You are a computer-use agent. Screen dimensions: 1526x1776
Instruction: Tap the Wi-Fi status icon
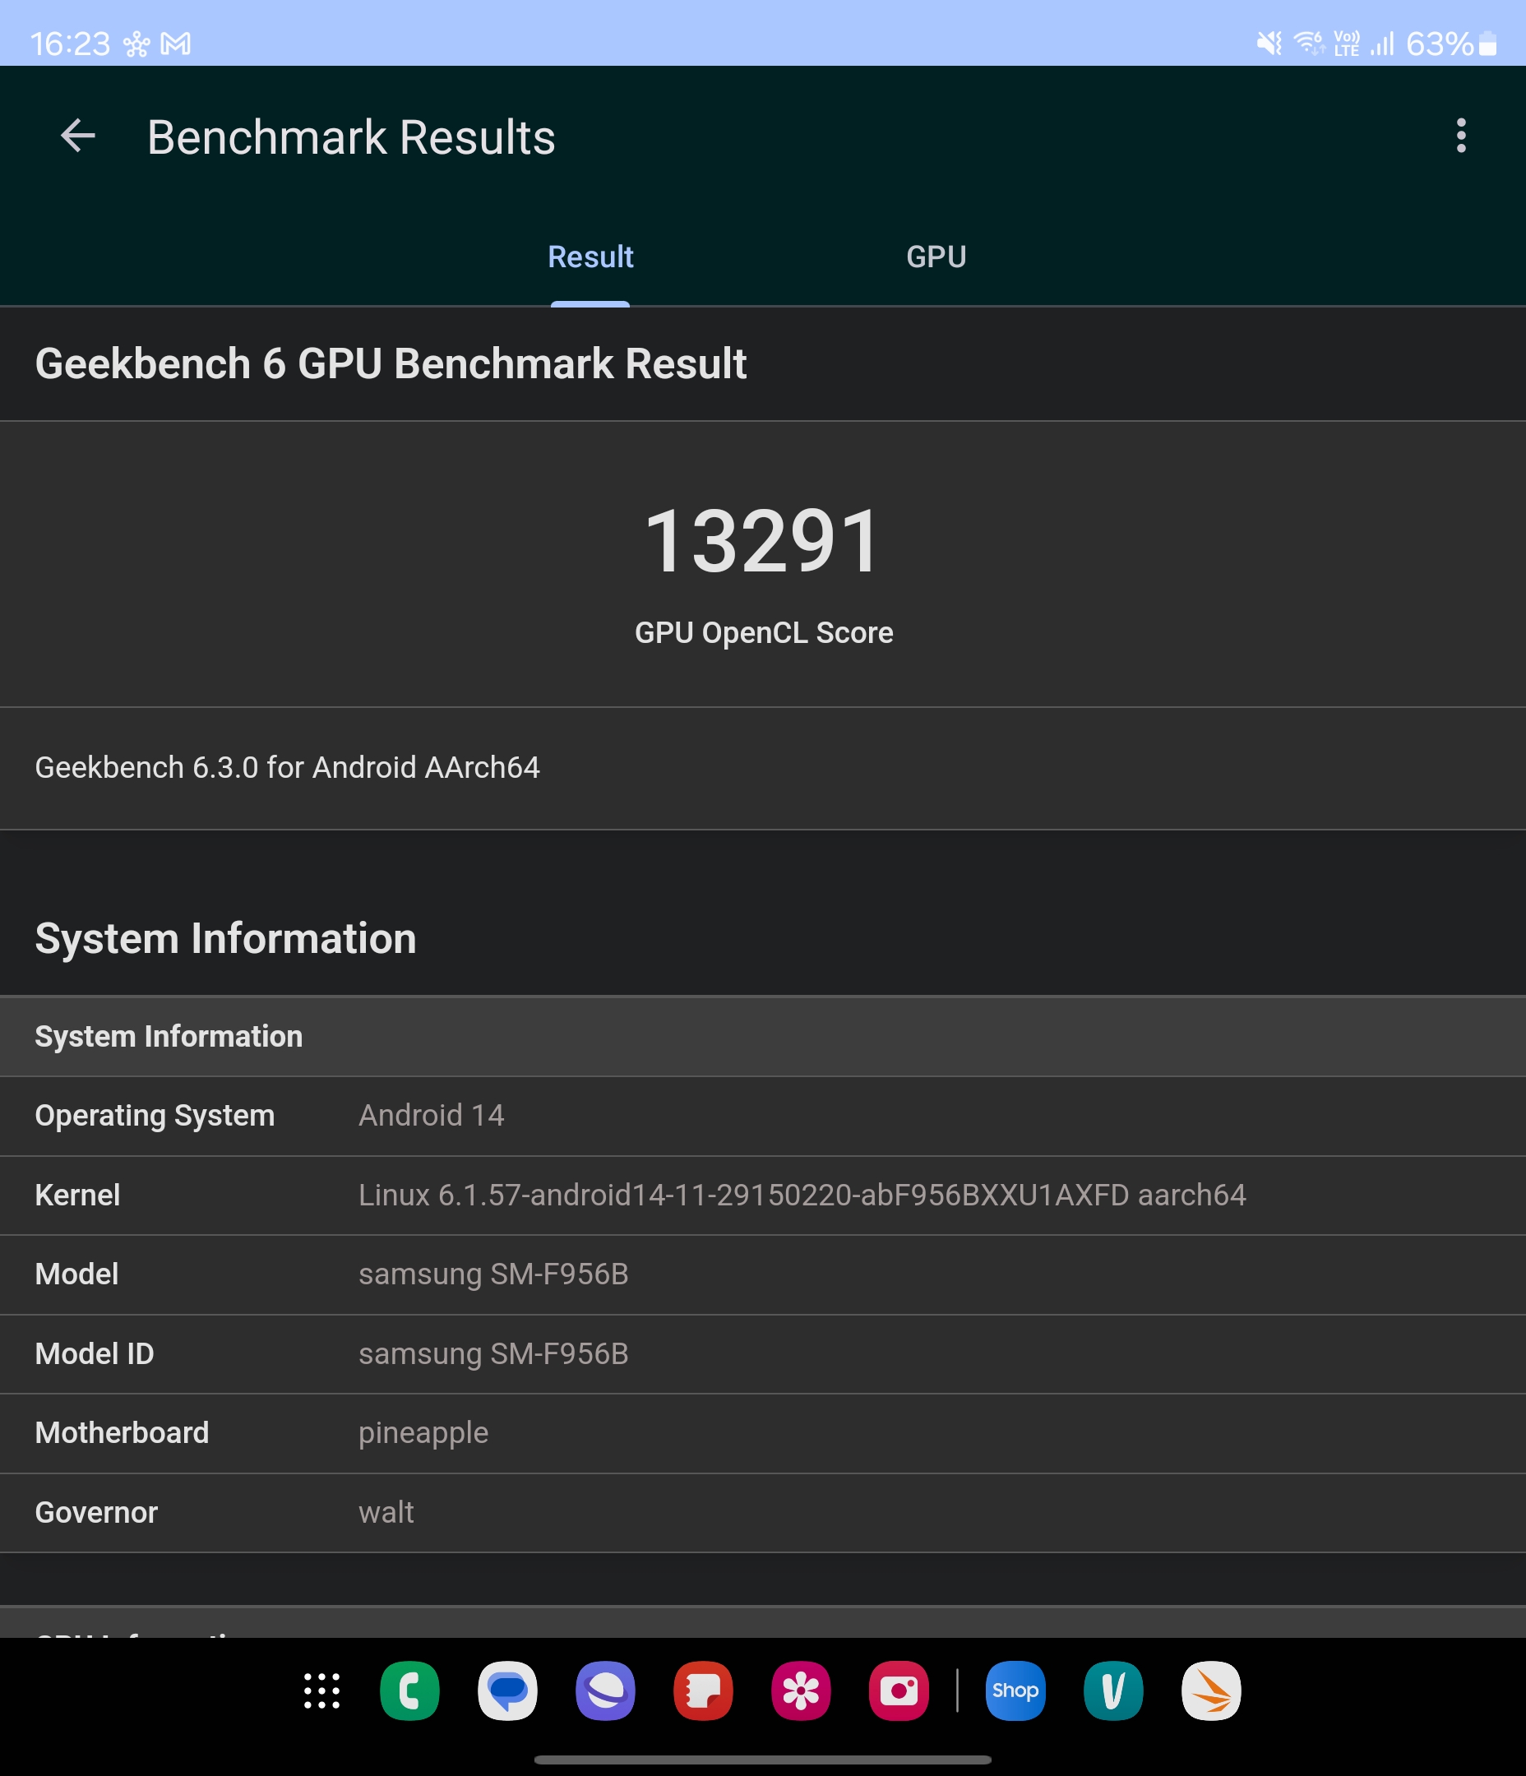pyautogui.click(x=1308, y=43)
